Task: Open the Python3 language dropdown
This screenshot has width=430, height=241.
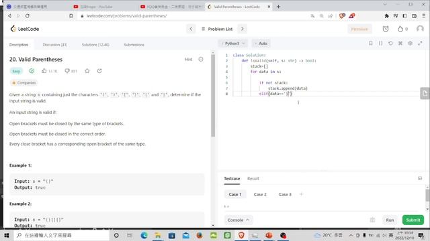Action: click(x=233, y=44)
